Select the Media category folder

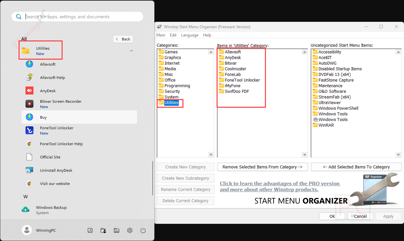click(x=167, y=69)
